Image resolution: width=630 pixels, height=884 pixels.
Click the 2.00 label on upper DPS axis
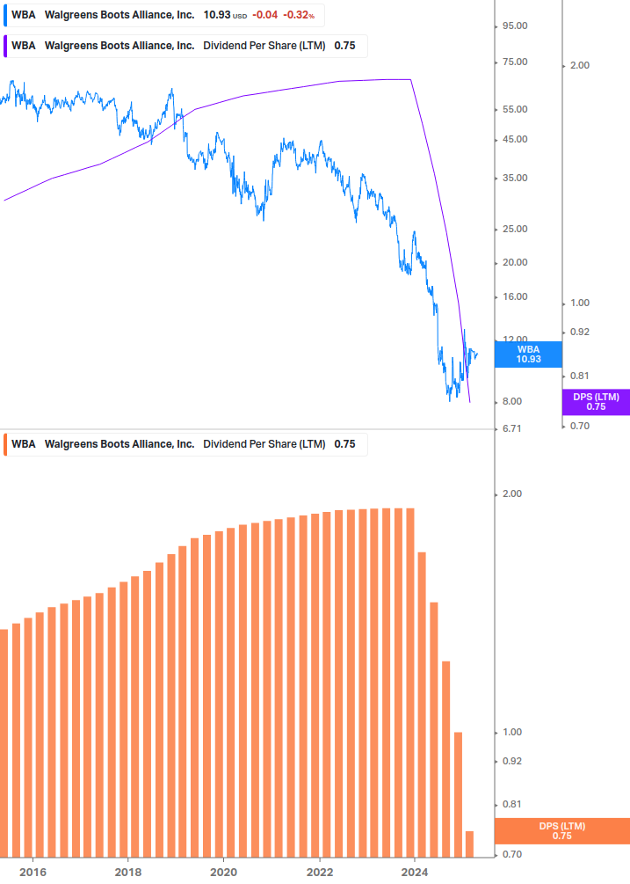580,65
